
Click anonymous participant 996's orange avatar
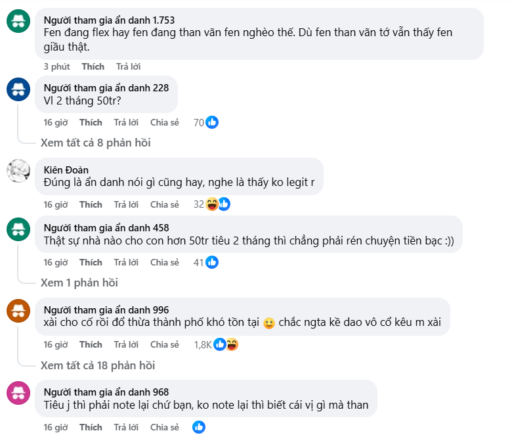(18, 311)
